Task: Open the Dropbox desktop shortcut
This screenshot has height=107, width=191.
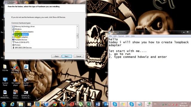Action: tap(26, 68)
